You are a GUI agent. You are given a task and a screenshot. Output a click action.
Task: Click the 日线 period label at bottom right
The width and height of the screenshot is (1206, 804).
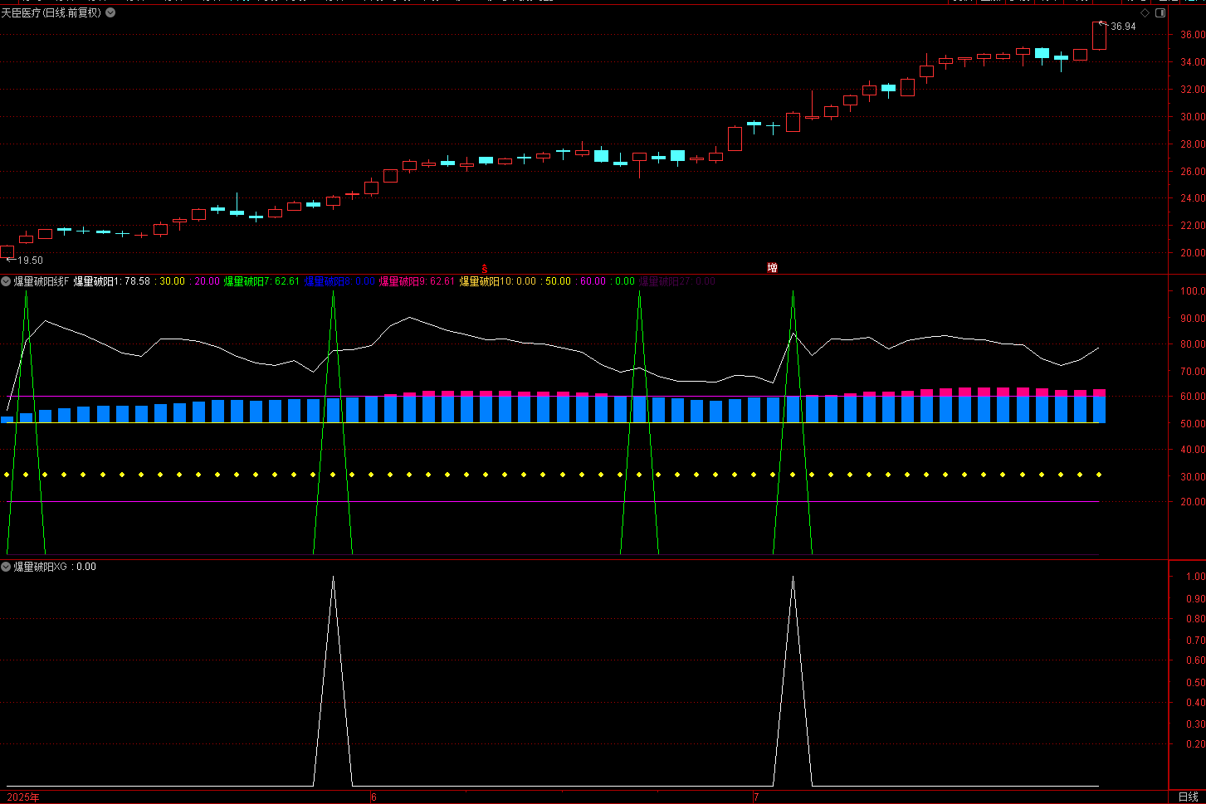[1188, 797]
